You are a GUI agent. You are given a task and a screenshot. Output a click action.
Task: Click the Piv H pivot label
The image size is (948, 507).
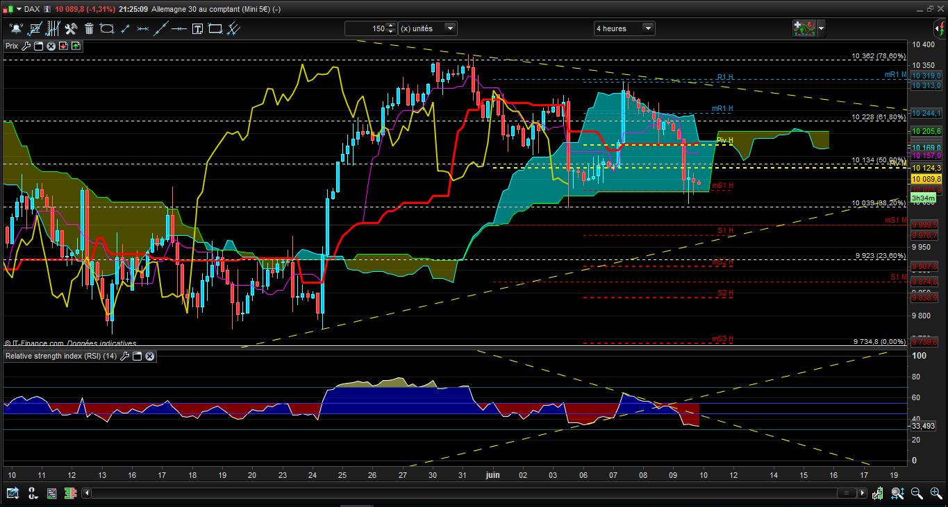(725, 140)
